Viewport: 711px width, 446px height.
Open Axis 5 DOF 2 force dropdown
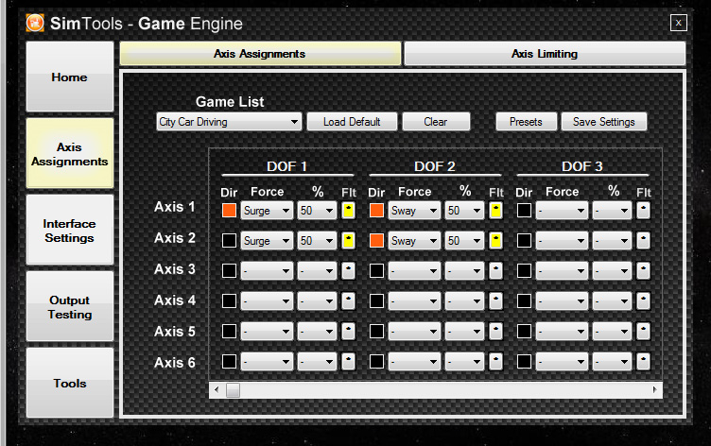click(414, 332)
